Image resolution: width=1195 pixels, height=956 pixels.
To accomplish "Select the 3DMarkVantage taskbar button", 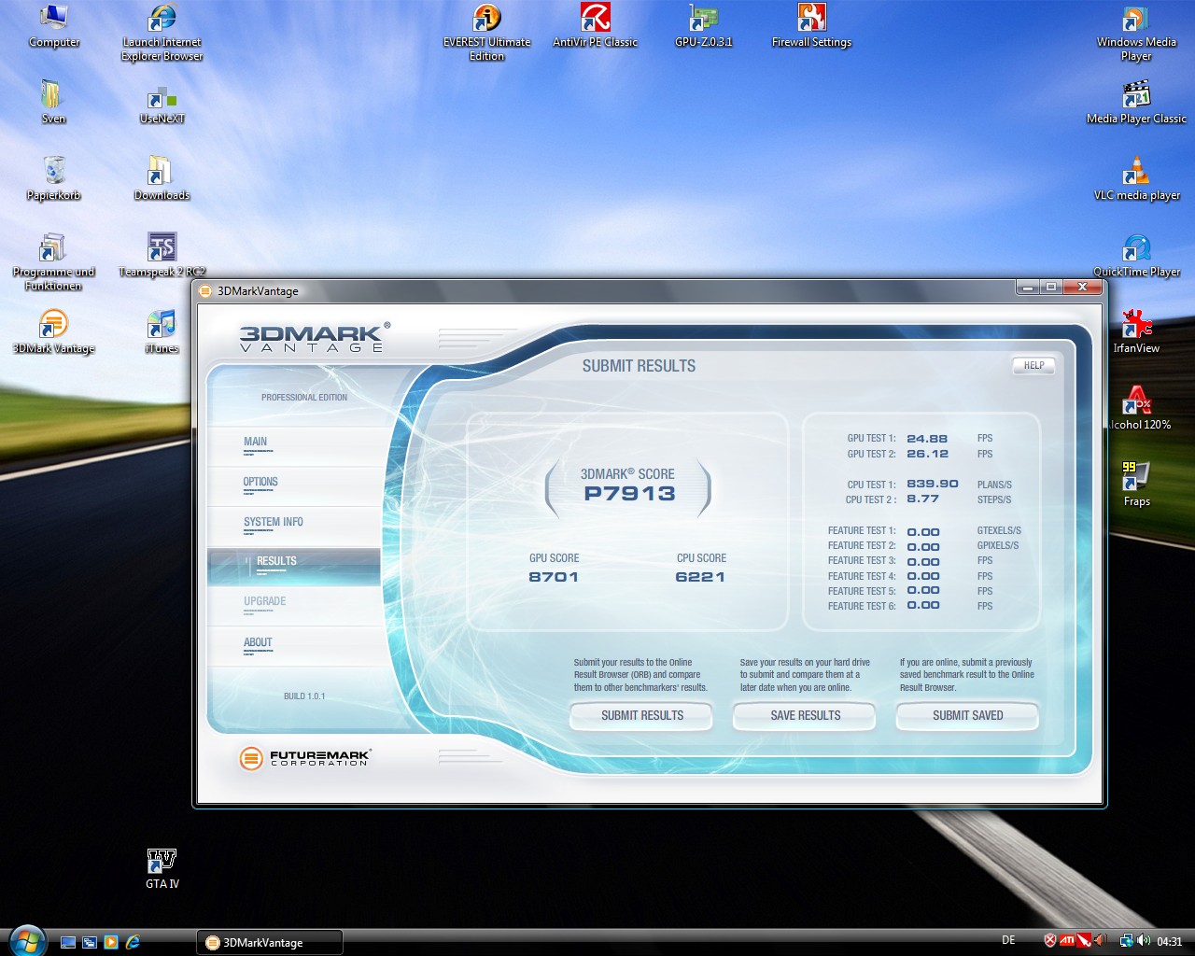I will [x=270, y=942].
